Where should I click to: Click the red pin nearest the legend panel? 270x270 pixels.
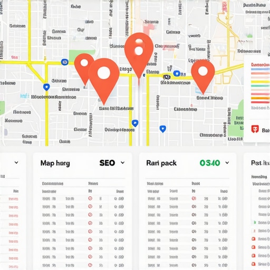[x=203, y=76]
